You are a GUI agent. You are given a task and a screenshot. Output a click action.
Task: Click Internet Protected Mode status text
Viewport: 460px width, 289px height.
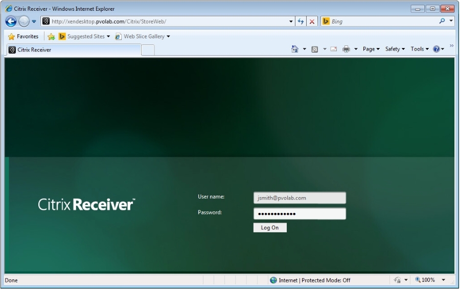[x=314, y=280]
